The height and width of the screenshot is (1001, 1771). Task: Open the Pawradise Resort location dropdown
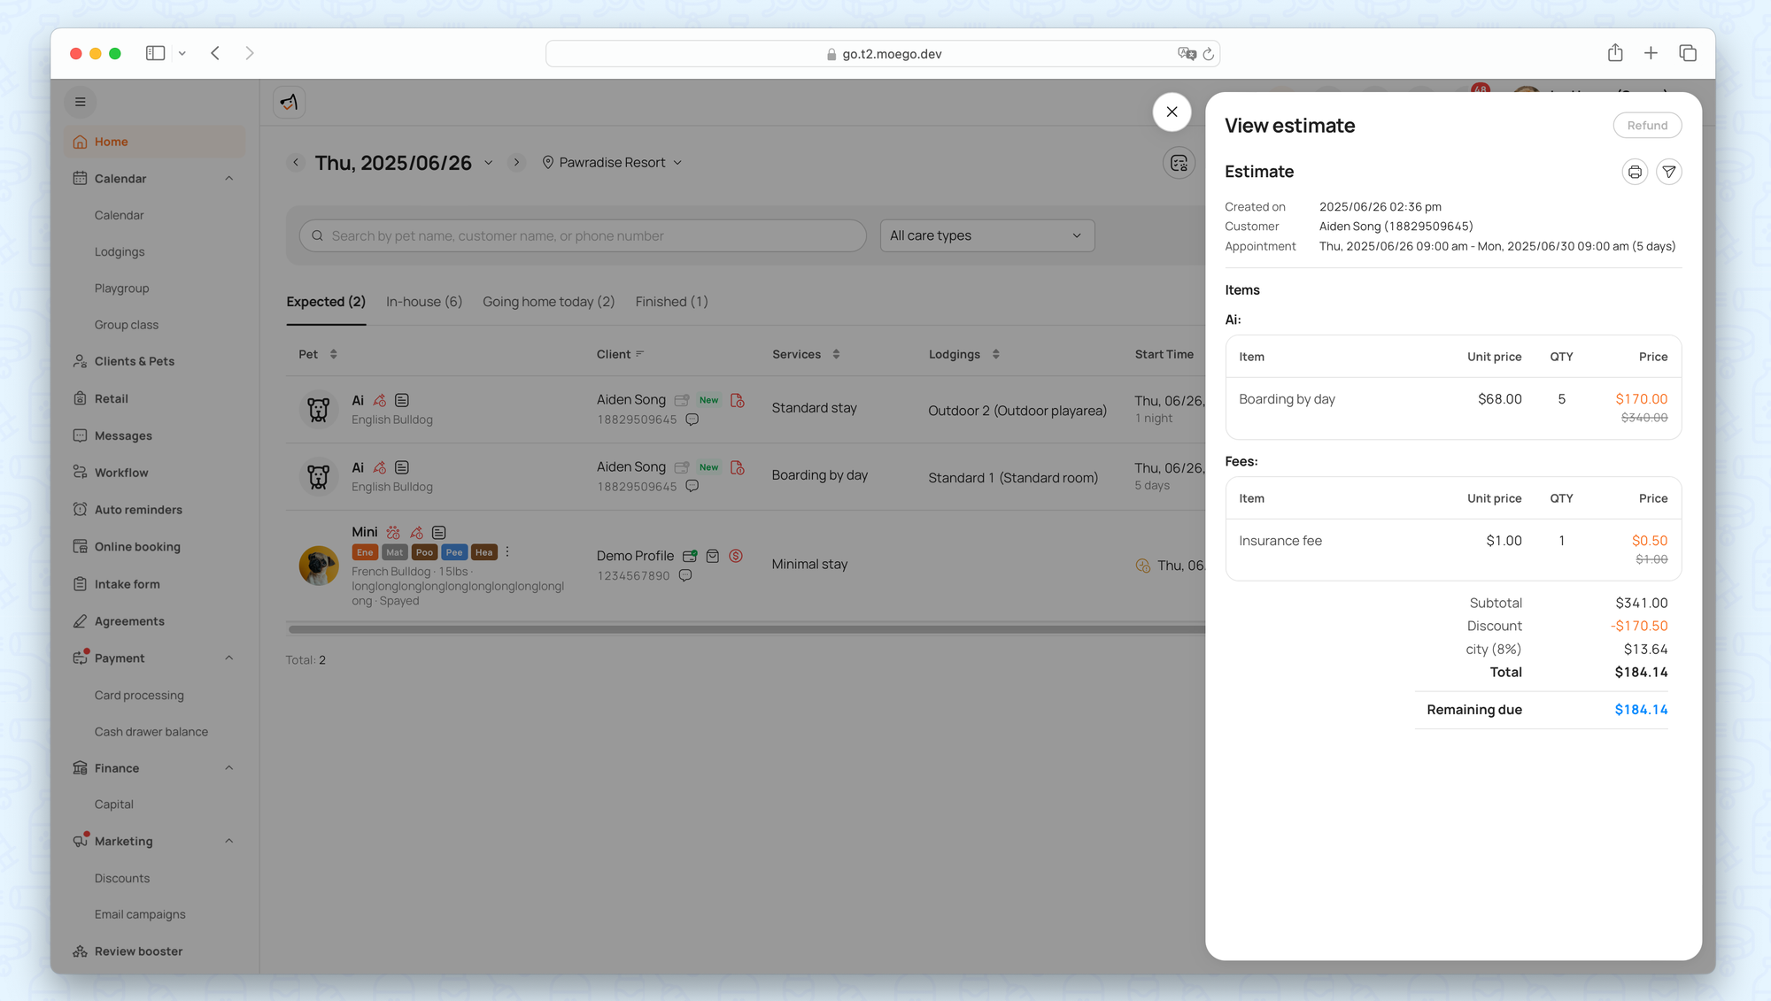pos(612,163)
